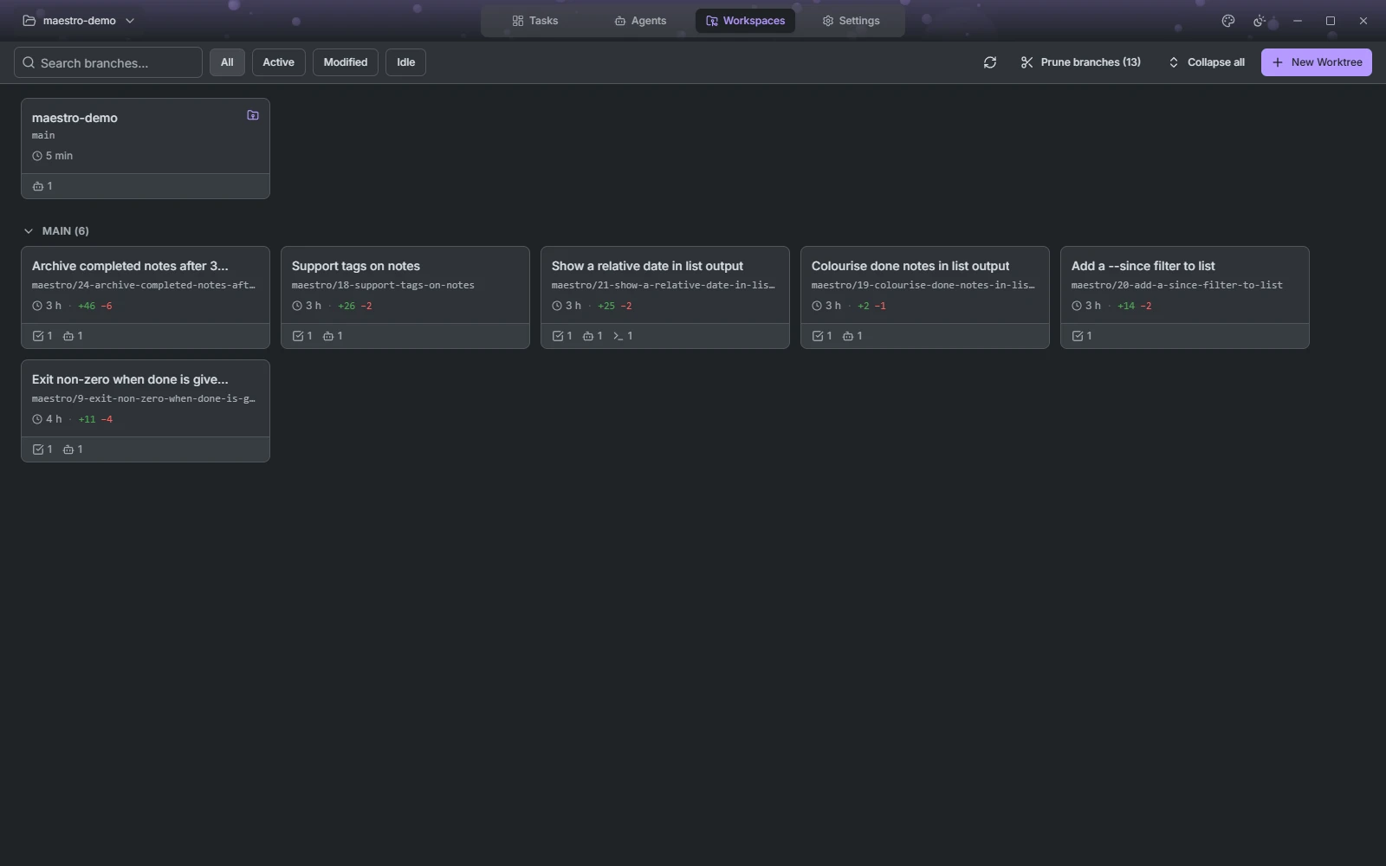Image resolution: width=1386 pixels, height=866 pixels.
Task: Click Collapse all worktree groups
Action: tap(1207, 62)
